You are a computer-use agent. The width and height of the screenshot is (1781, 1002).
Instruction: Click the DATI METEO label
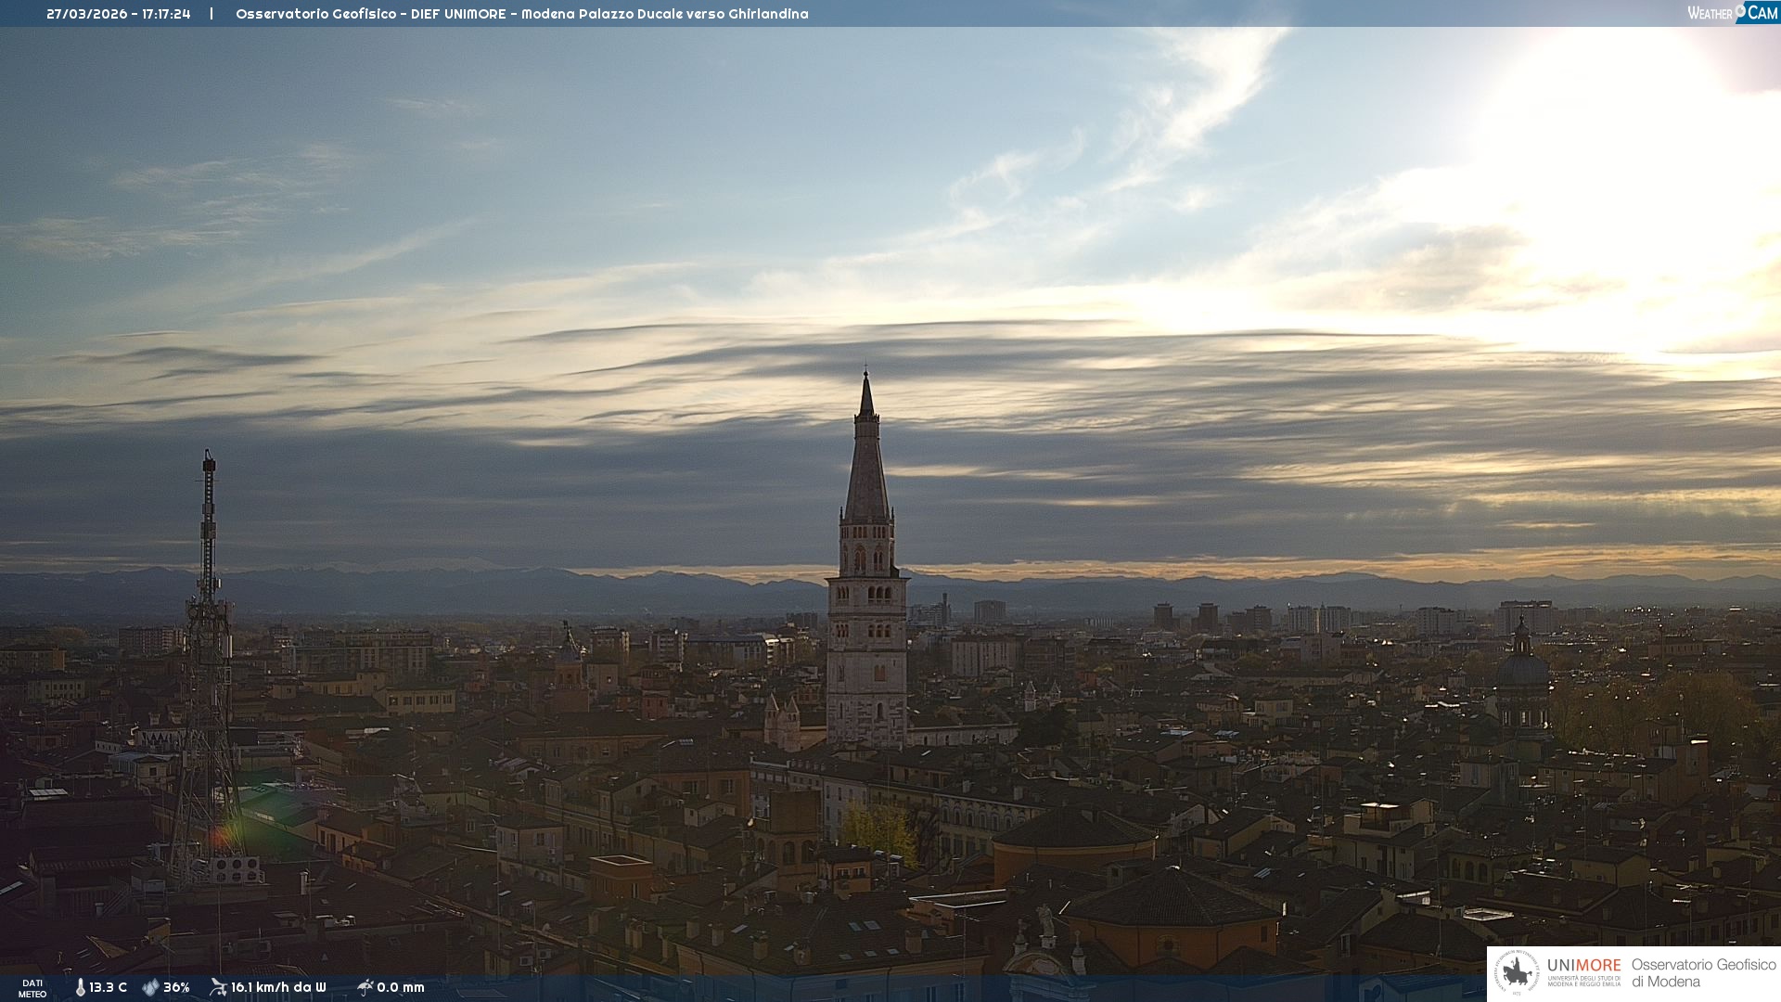pyautogui.click(x=32, y=988)
